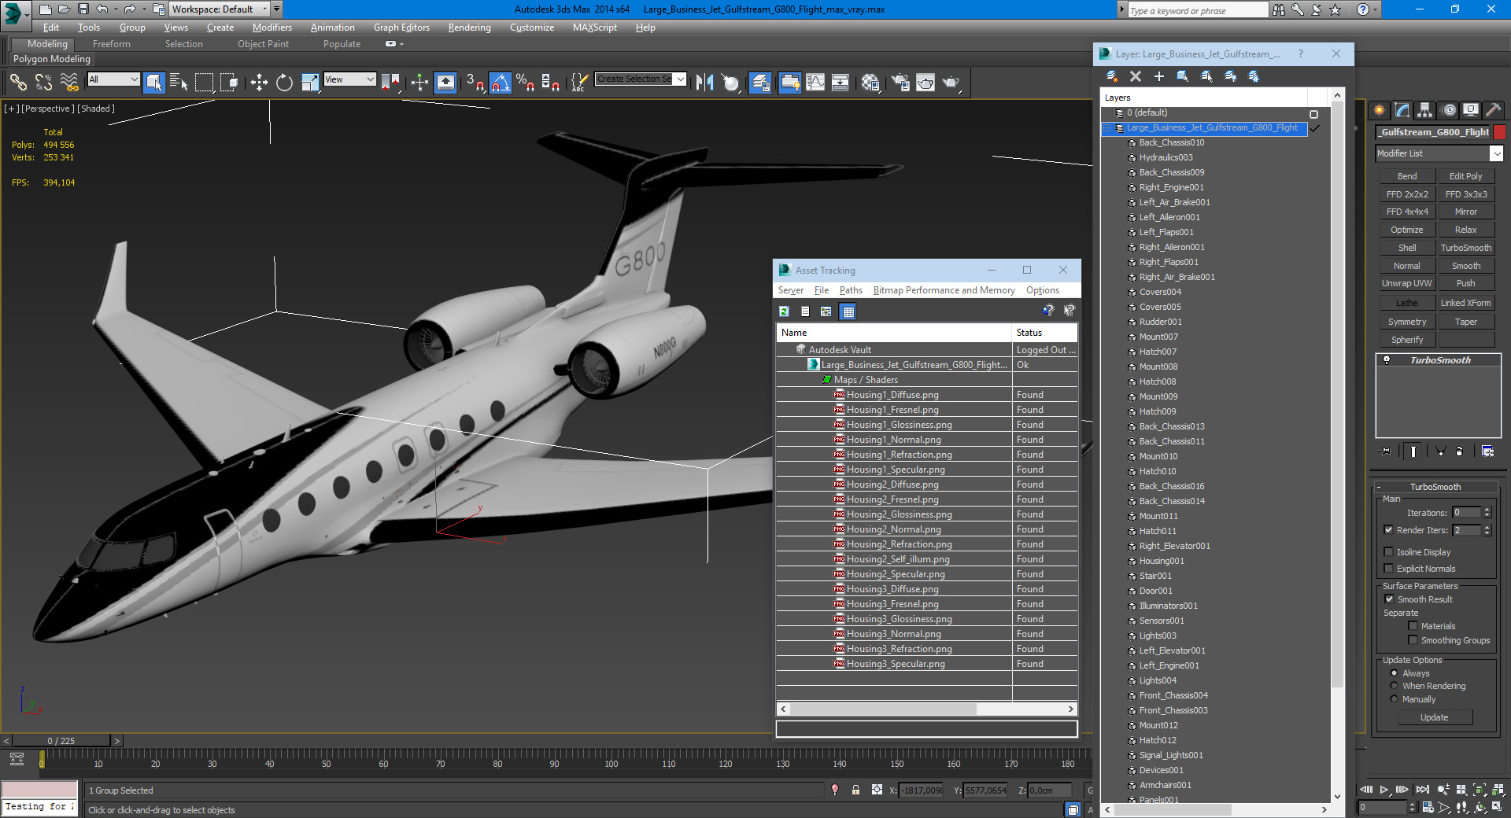Image resolution: width=1511 pixels, height=818 pixels.
Task: Enable the Isoline Display checkbox
Action: coord(1388,551)
